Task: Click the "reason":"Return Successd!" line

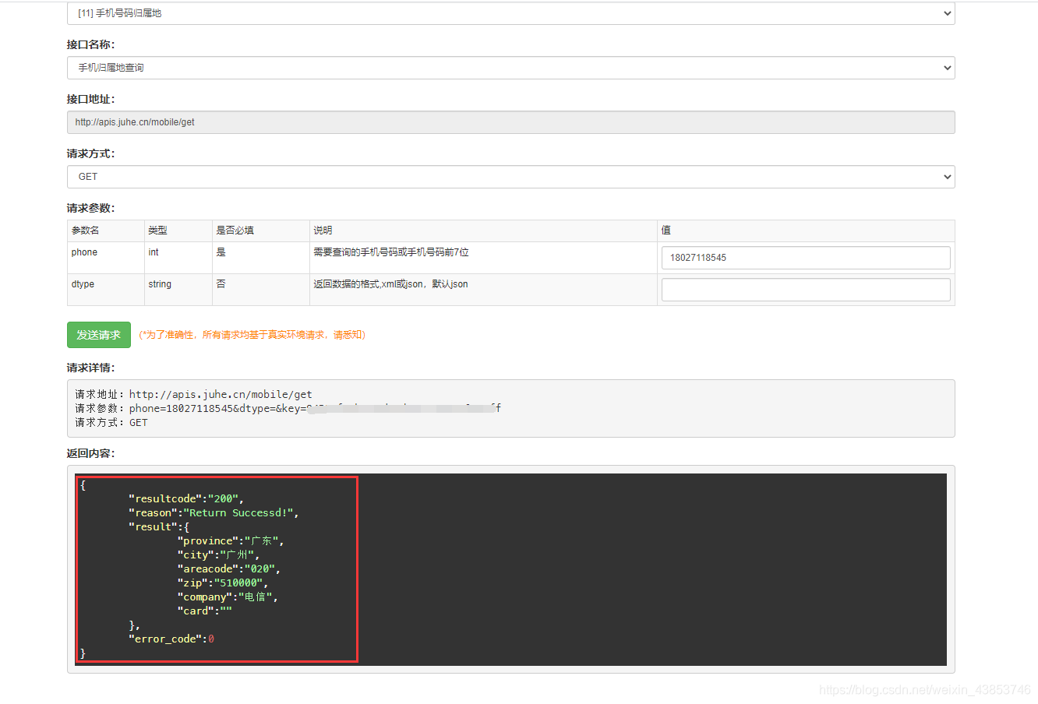Action: tap(214, 513)
